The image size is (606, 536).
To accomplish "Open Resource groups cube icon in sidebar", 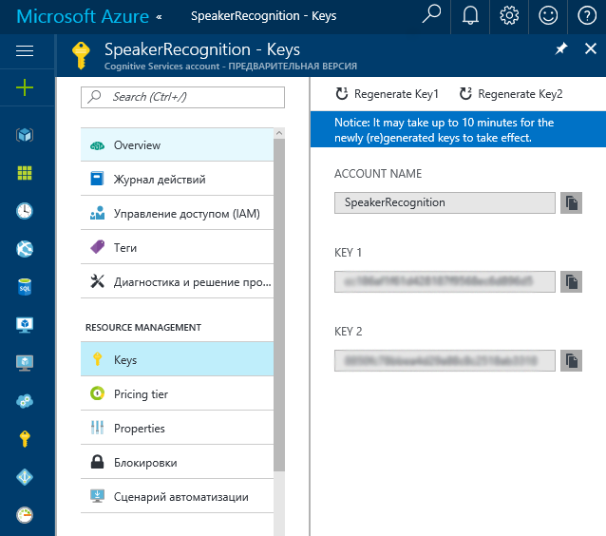I will tap(25, 135).
